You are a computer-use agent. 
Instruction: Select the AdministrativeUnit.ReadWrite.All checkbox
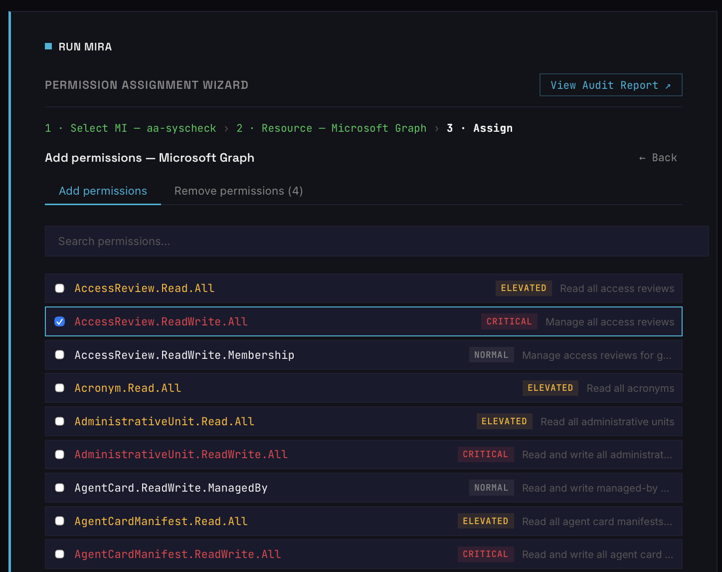coord(59,455)
